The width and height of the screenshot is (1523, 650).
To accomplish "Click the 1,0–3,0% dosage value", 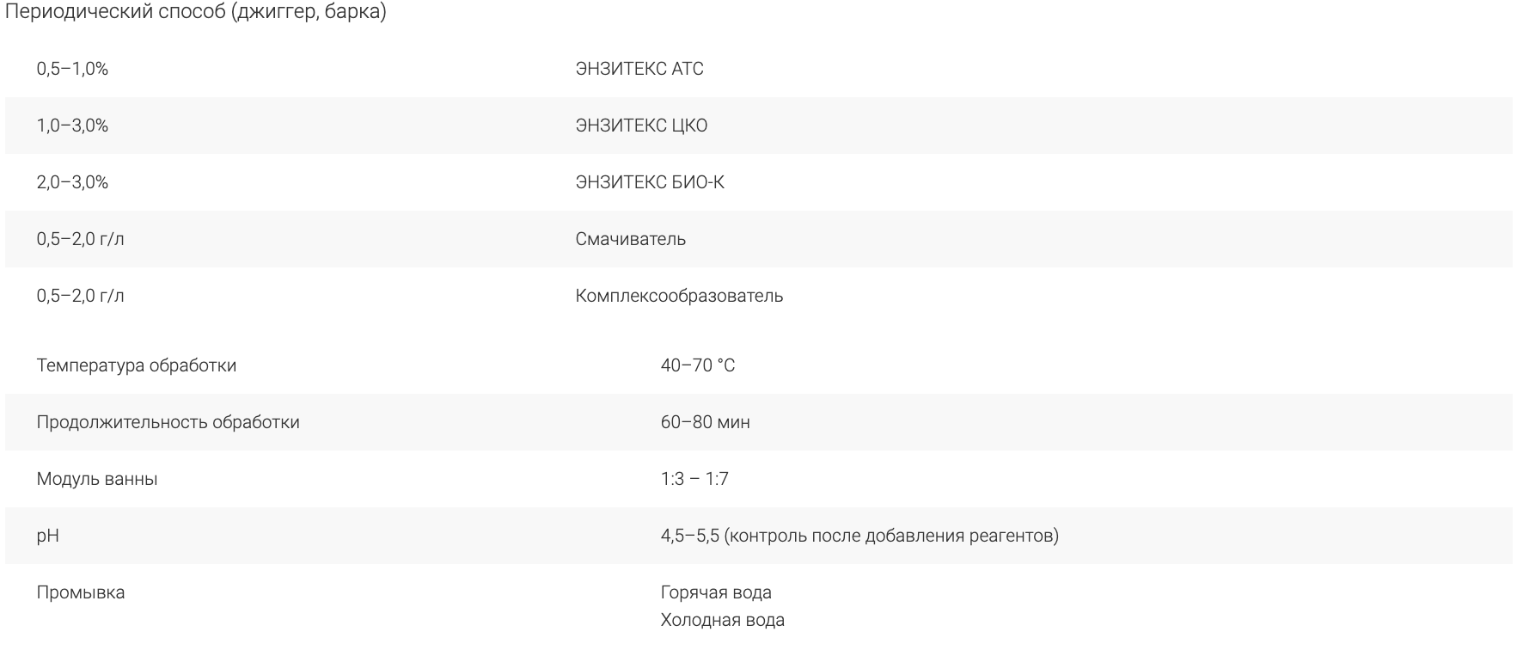I will 72,126.
